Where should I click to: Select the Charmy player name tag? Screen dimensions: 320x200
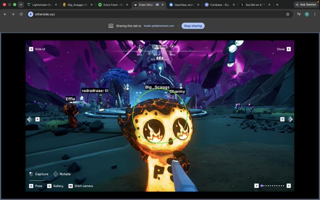[177, 92]
